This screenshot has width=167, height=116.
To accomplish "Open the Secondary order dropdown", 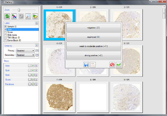I will (25, 55).
